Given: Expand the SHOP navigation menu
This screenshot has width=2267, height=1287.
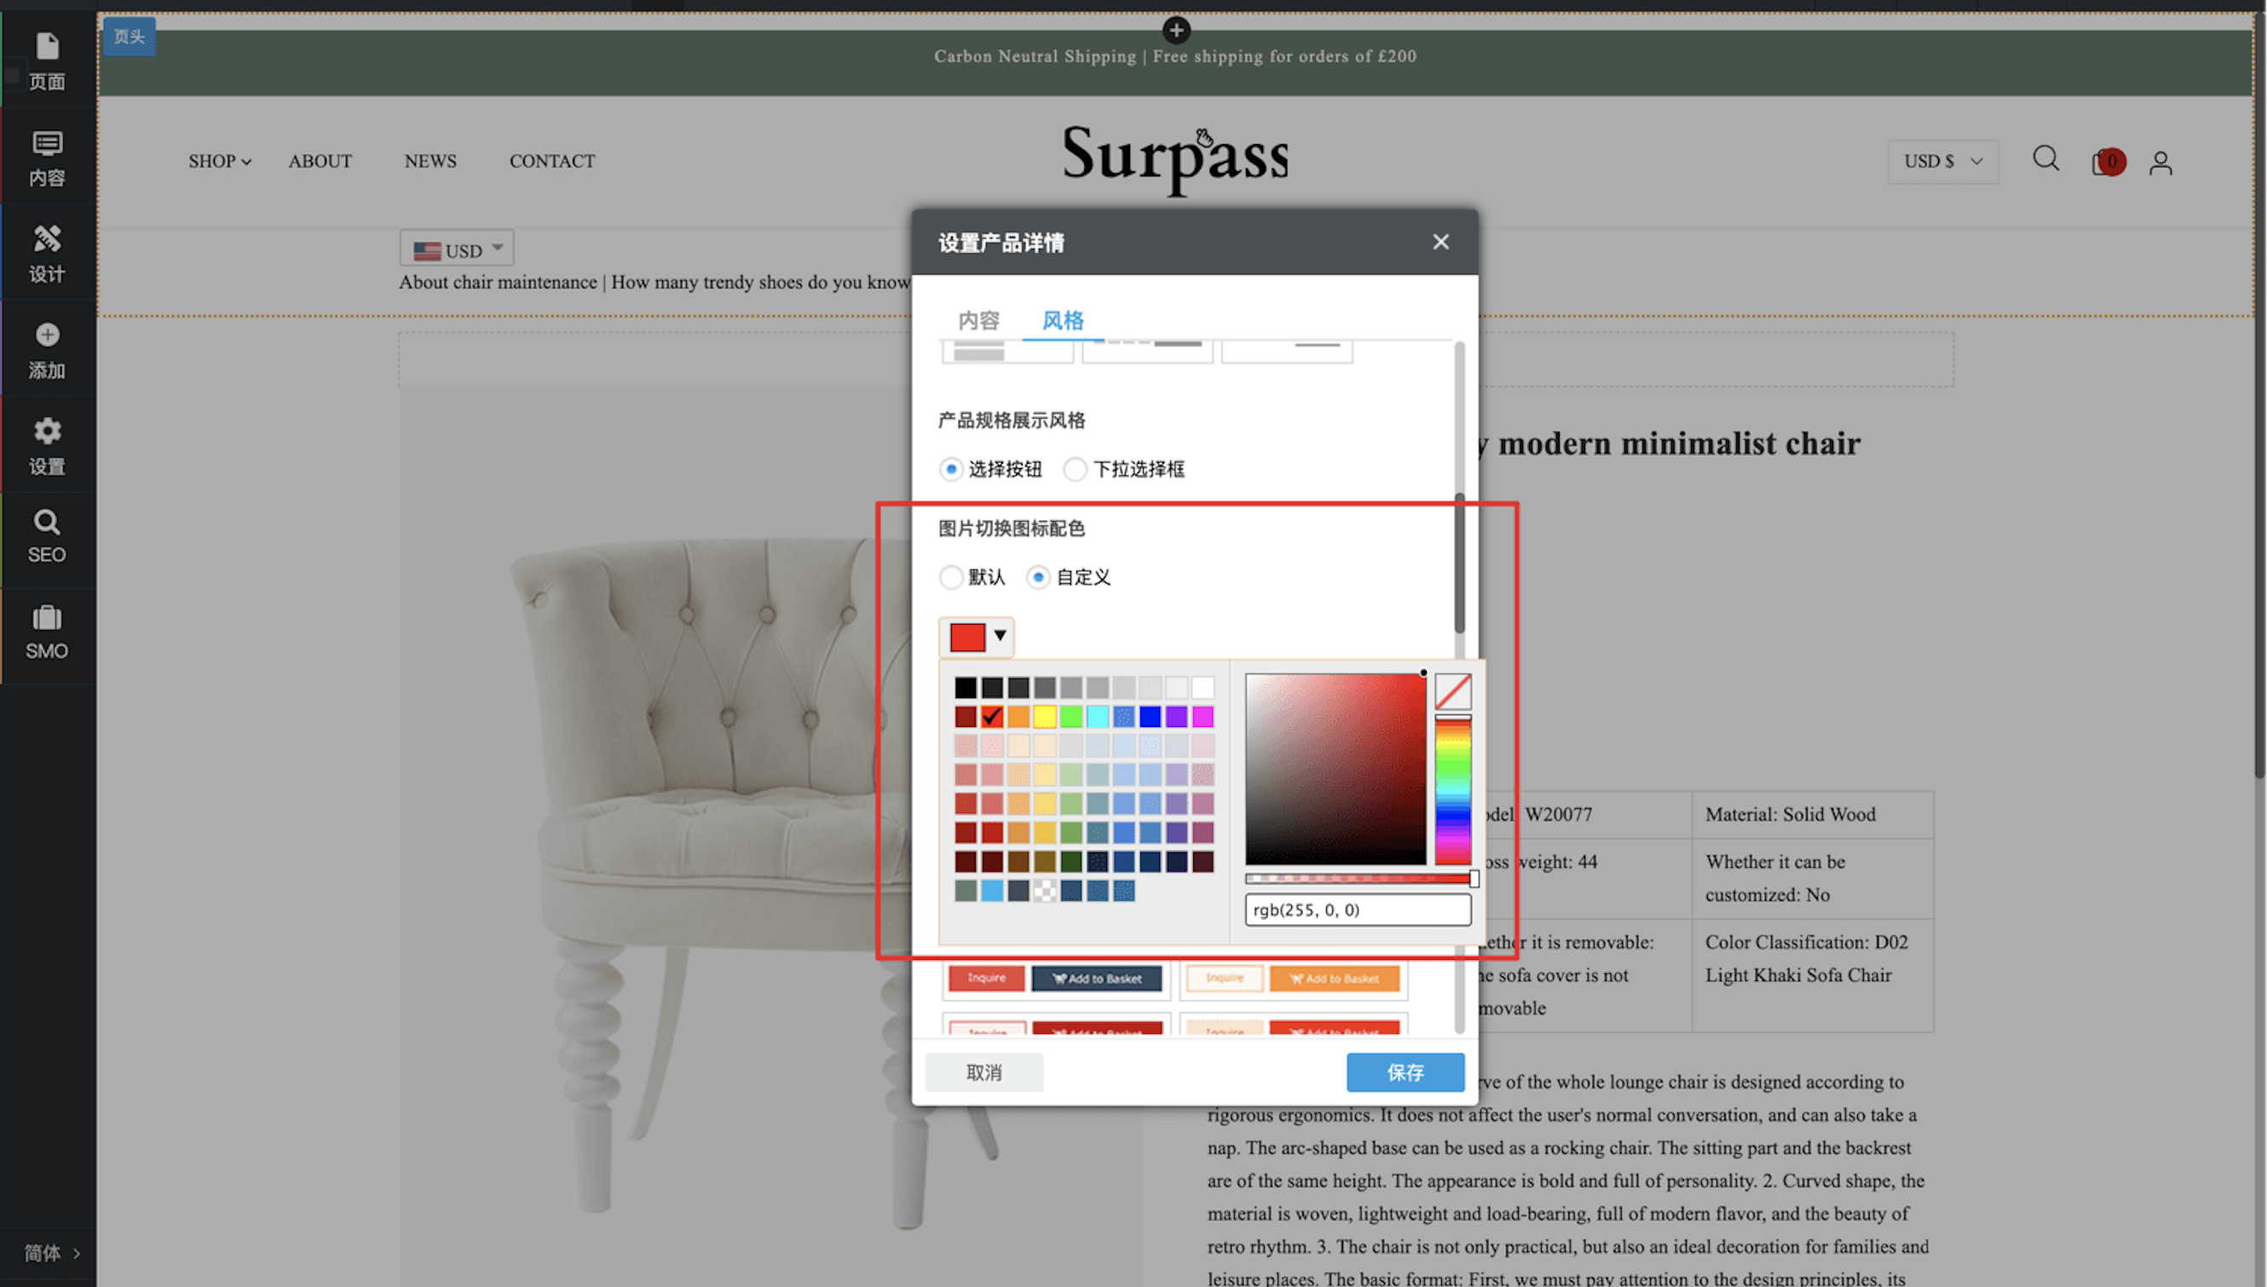Looking at the screenshot, I should point(219,162).
